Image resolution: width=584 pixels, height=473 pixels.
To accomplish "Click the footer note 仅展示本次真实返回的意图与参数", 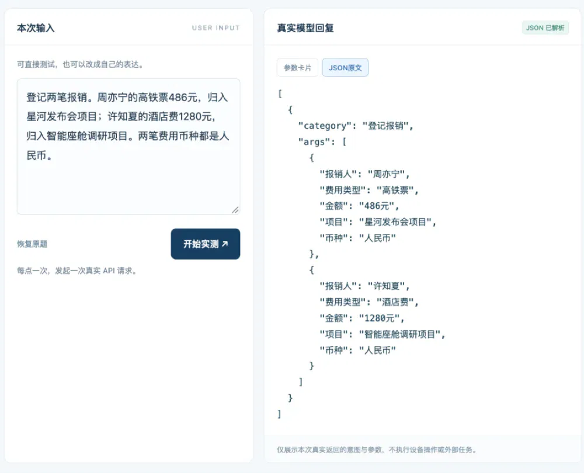I will point(377,450).
